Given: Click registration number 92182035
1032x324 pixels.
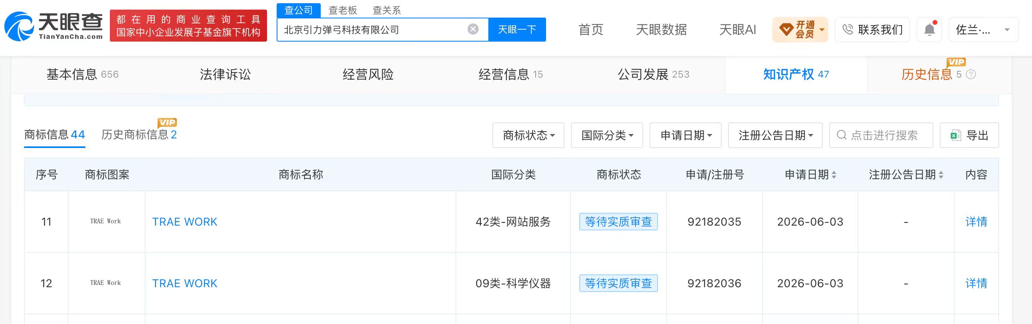Looking at the screenshot, I should 714,222.
